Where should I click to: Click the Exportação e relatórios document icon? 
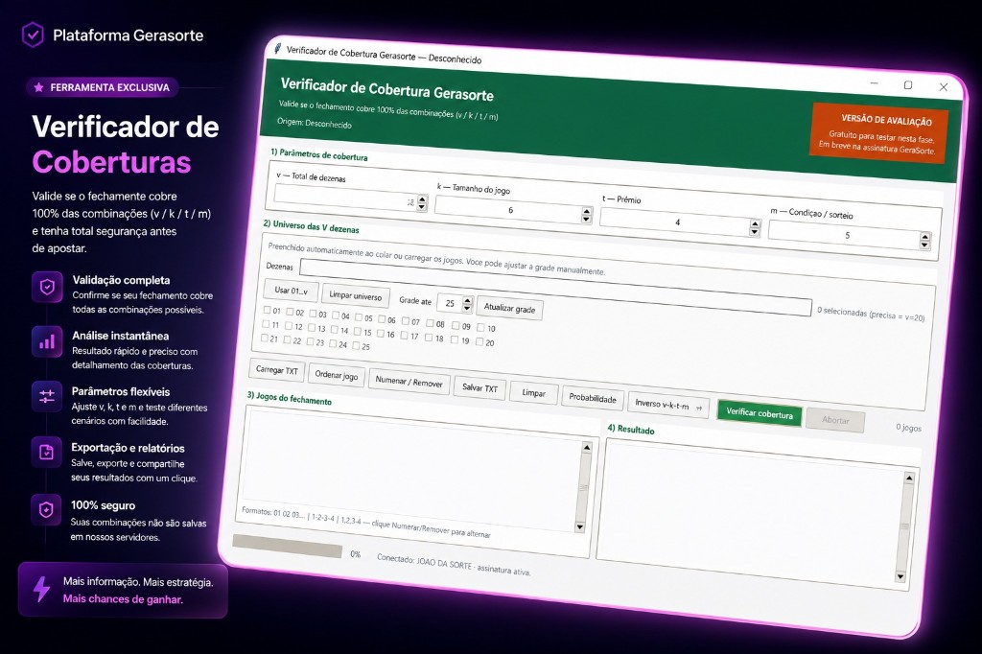(x=47, y=453)
